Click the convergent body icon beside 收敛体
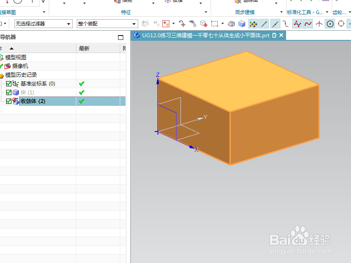This screenshot has height=263, width=351. (x=16, y=101)
